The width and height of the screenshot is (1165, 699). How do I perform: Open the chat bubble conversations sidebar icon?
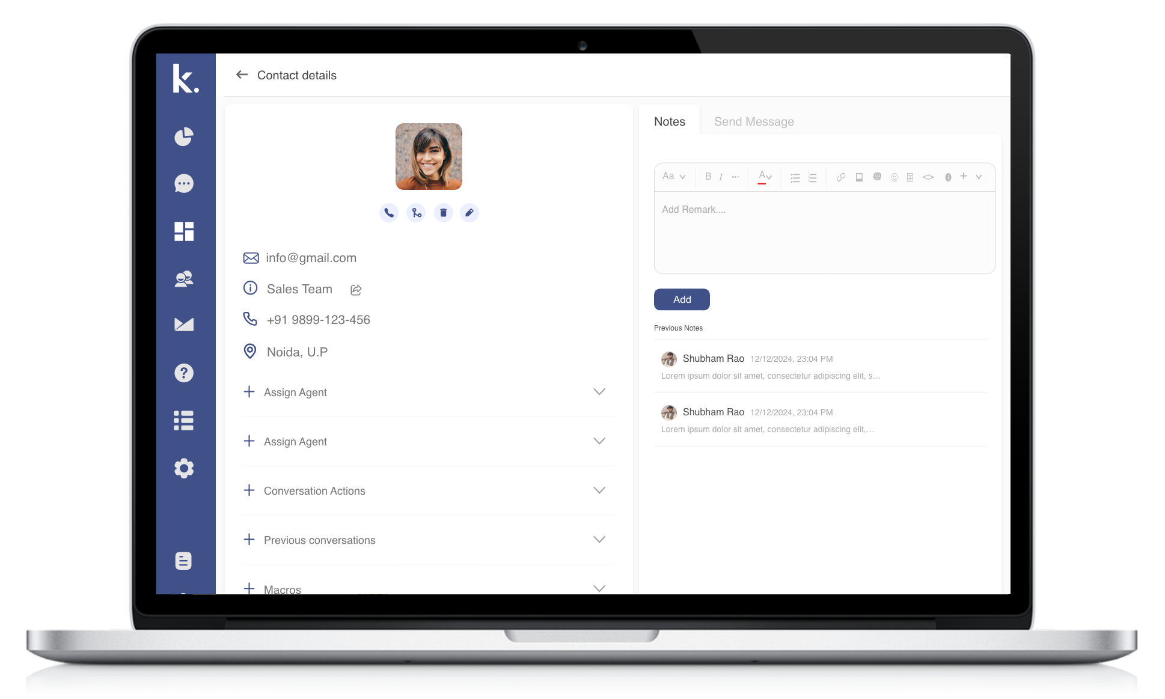[x=184, y=183]
